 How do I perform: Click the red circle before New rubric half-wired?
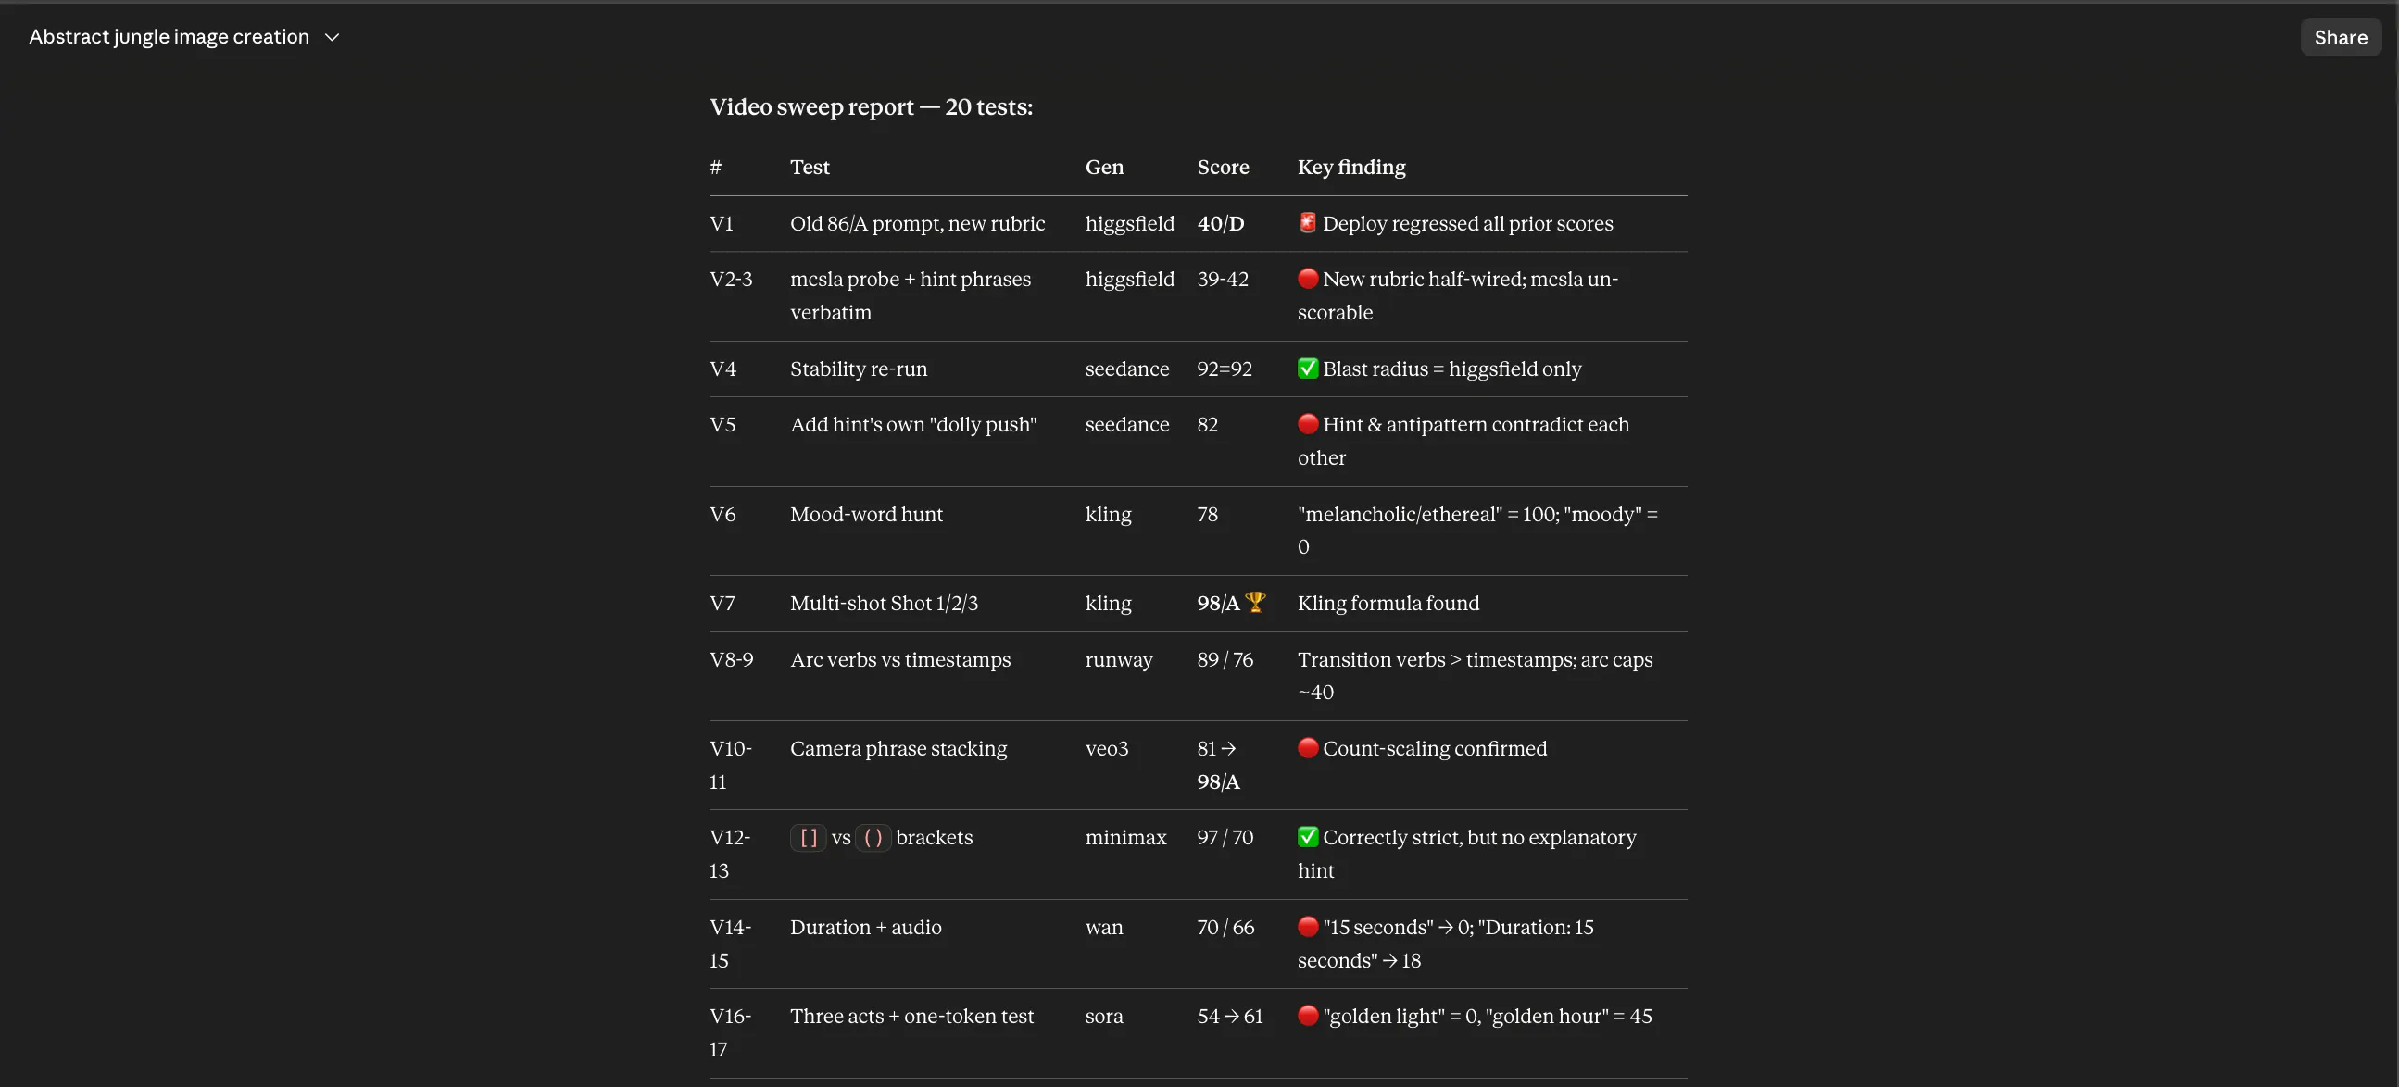point(1308,279)
